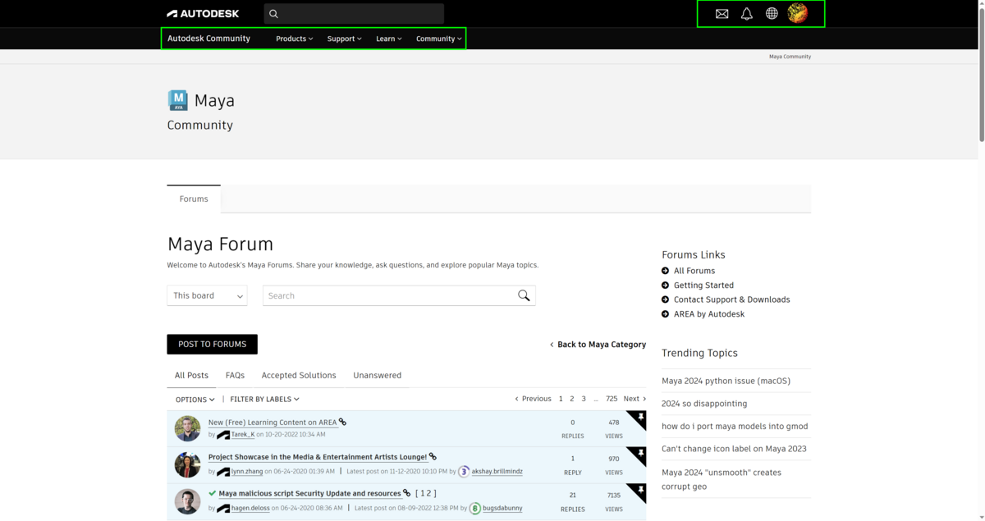985x521 pixels.
Task: Click Autodesk badge next to Tarek_K
Action: click(223, 435)
